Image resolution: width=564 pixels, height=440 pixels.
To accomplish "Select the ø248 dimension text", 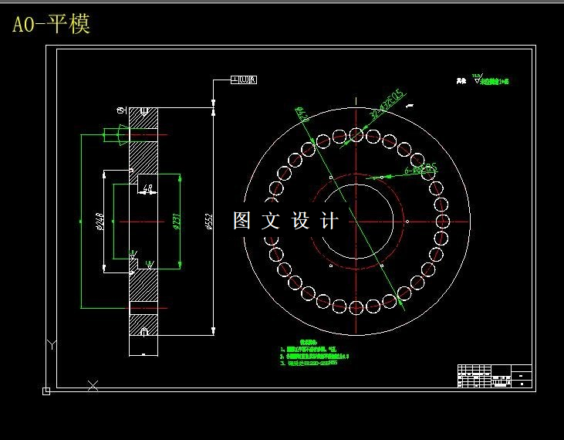I will 100,222.
